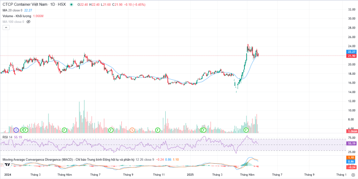Show the hidden MA 100 indicator via eye icon
The height and width of the screenshot is (179, 358).
(x=28, y=22)
